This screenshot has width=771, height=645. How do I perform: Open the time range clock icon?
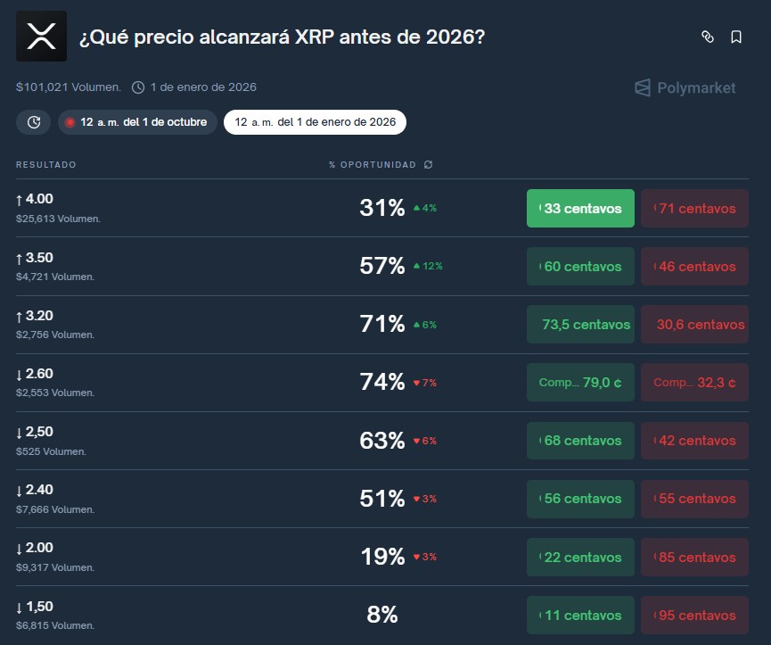coord(33,122)
